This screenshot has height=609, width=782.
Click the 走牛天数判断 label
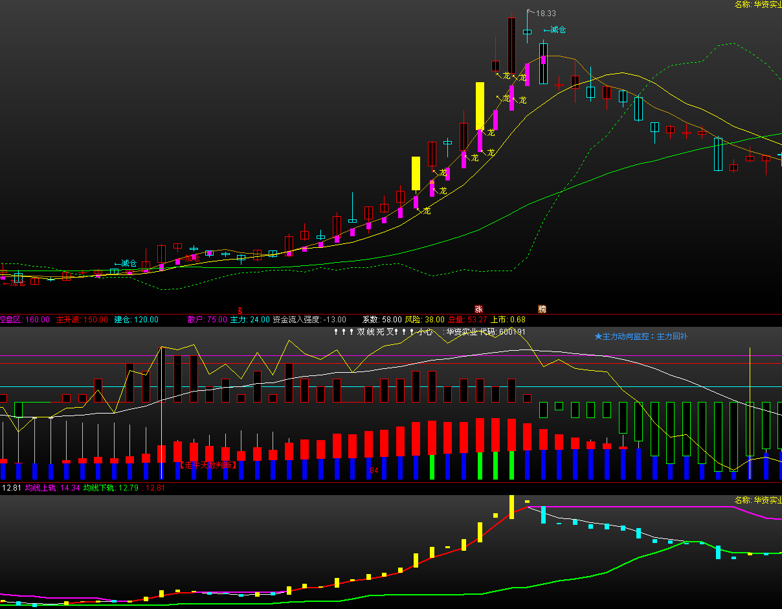click(207, 465)
